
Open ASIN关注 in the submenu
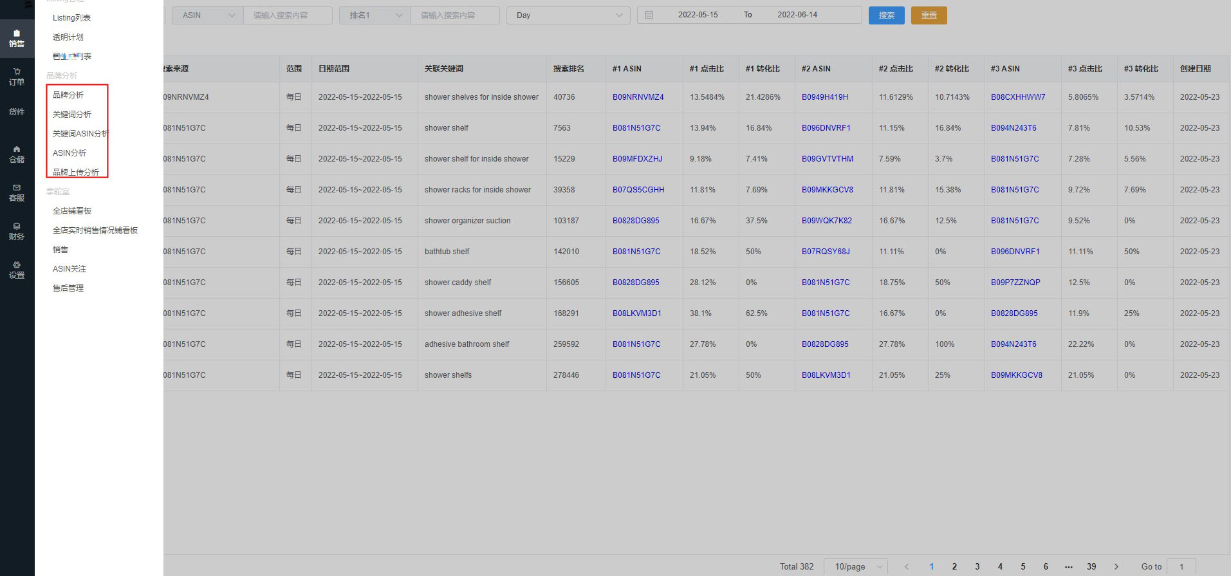tap(69, 269)
